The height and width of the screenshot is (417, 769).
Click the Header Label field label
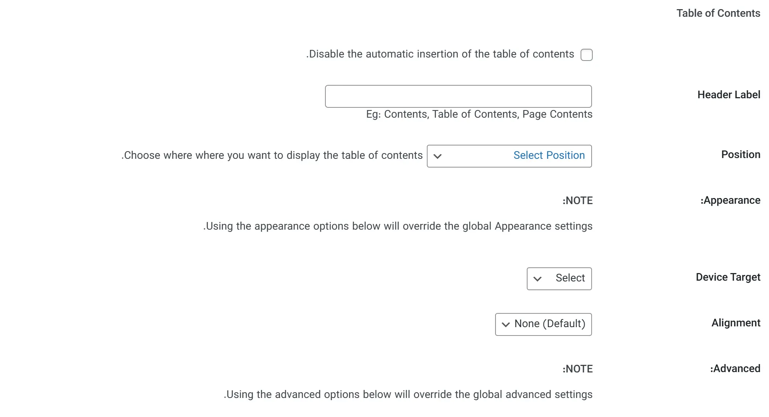pyautogui.click(x=729, y=95)
